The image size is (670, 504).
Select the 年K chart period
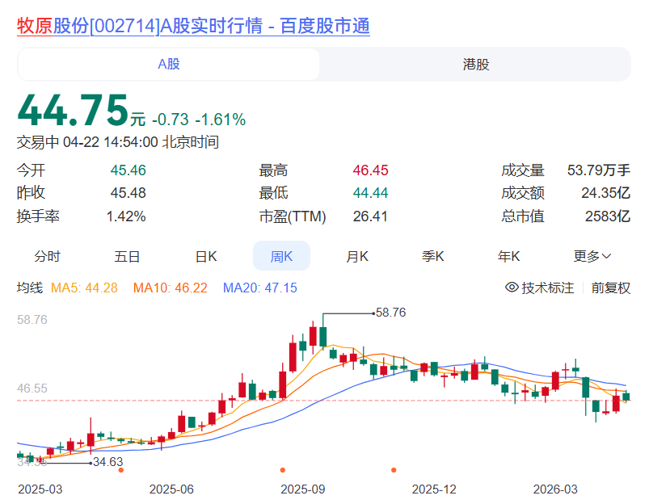coord(508,256)
